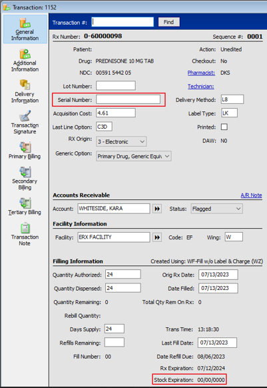This screenshot has width=267, height=388.
Task: Click the Transaction # search field
Action: [123, 22]
